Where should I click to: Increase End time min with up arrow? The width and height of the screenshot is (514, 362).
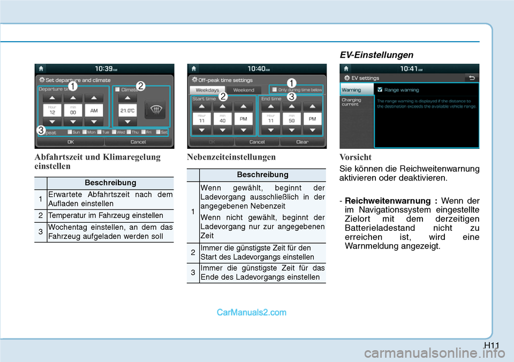[x=292, y=106]
